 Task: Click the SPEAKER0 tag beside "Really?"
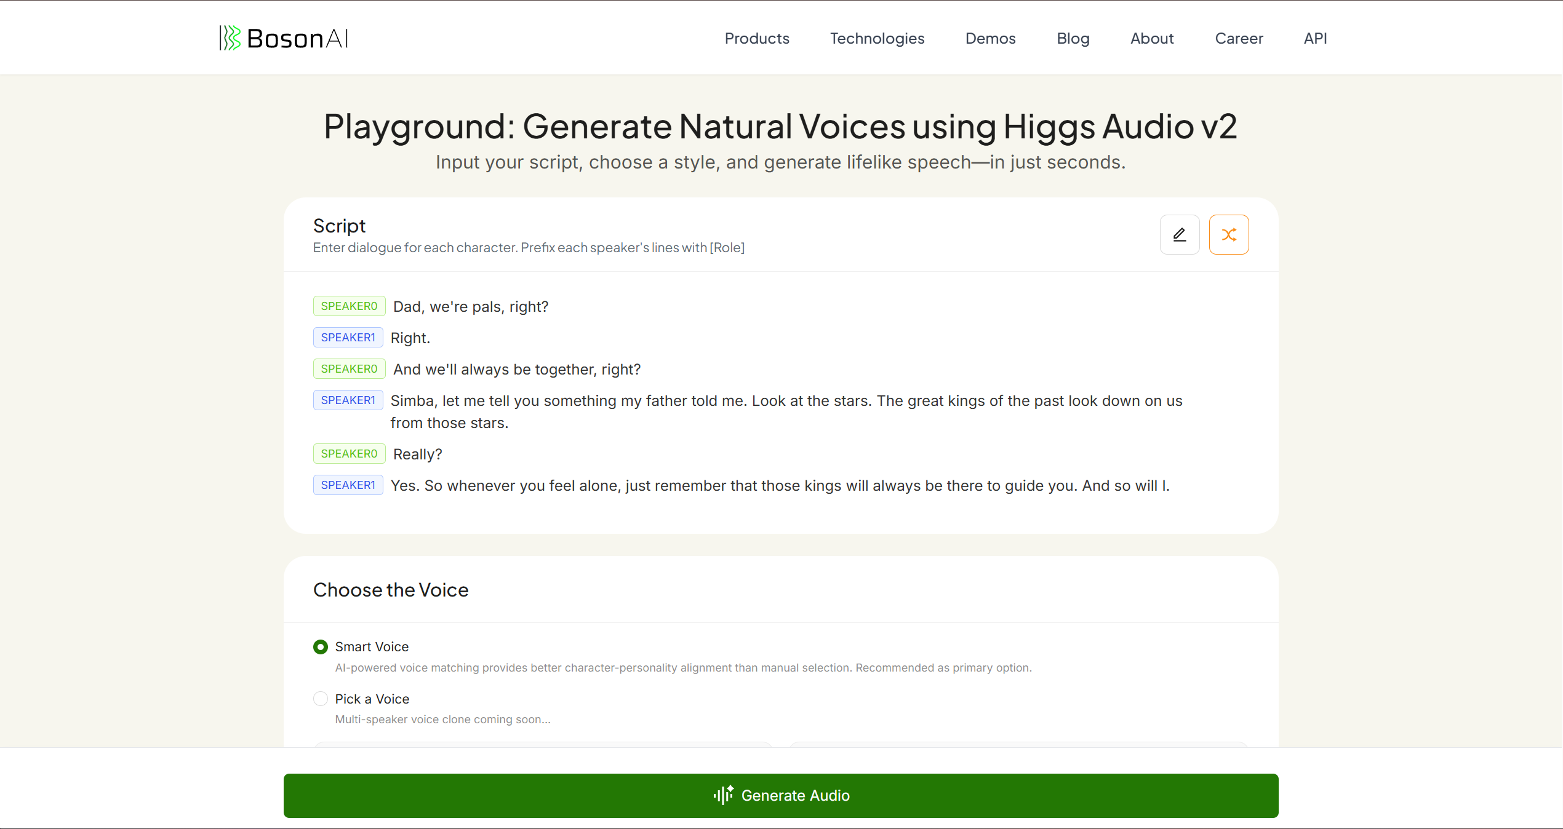point(349,454)
